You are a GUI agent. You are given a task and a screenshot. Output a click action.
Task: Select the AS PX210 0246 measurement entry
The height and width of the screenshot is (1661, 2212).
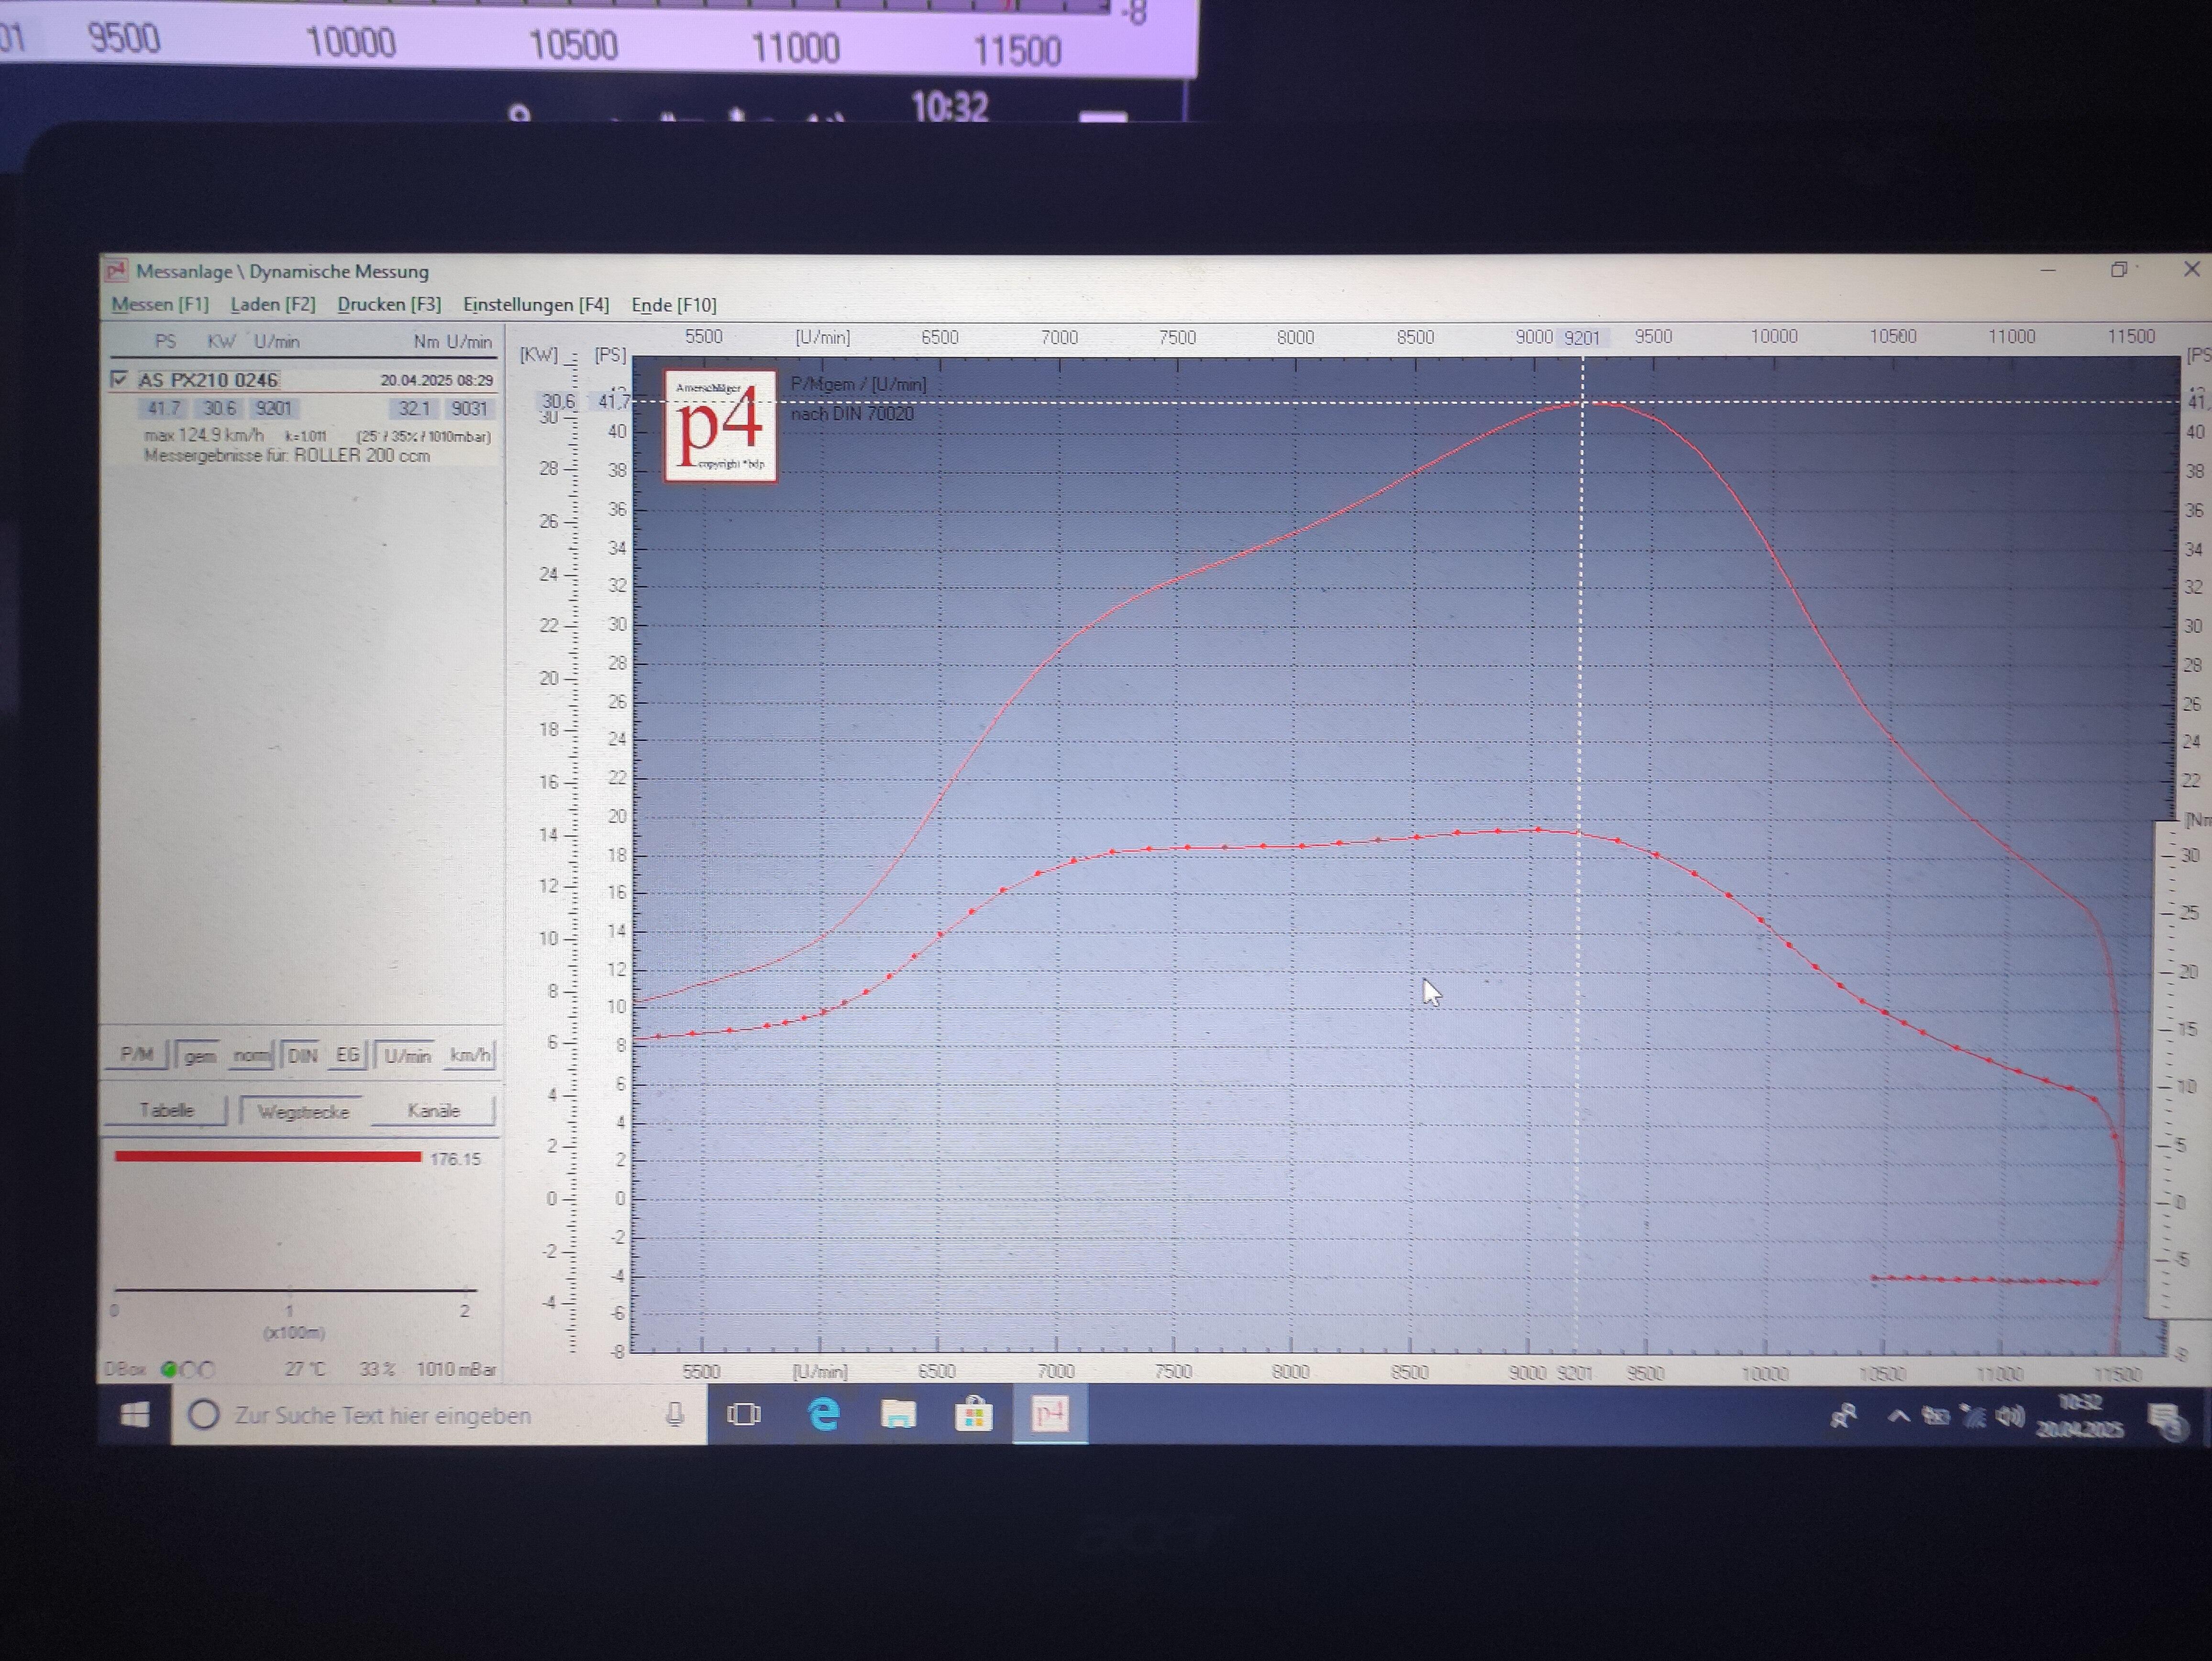point(208,380)
